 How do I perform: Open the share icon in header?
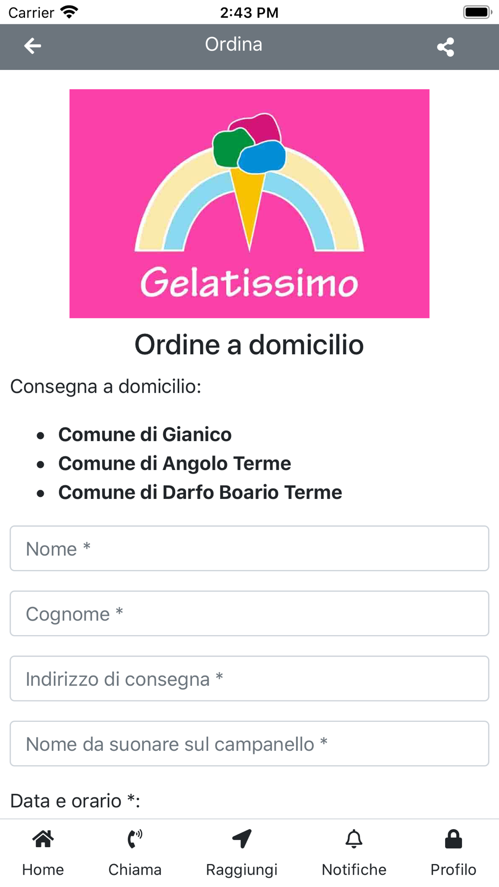[446, 47]
